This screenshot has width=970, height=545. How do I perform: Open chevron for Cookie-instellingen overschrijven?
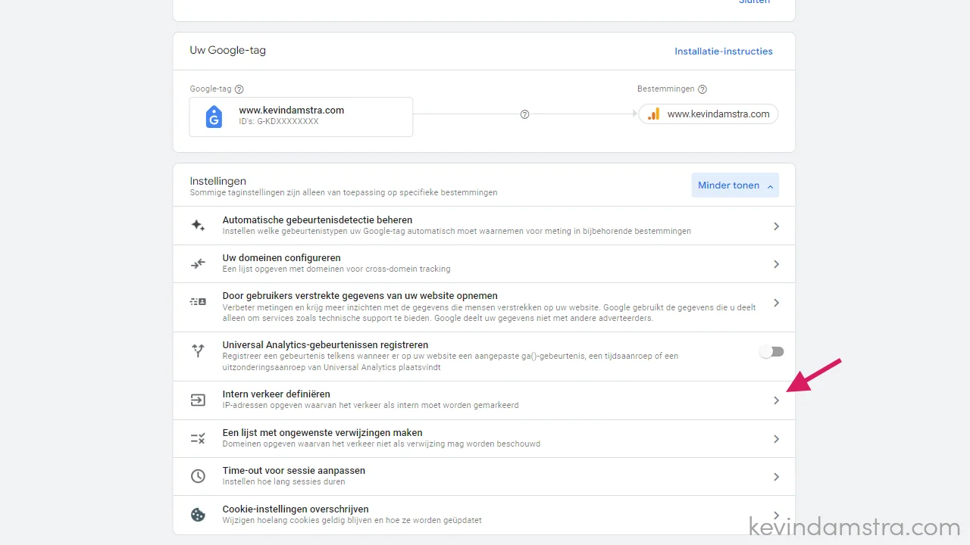click(776, 515)
